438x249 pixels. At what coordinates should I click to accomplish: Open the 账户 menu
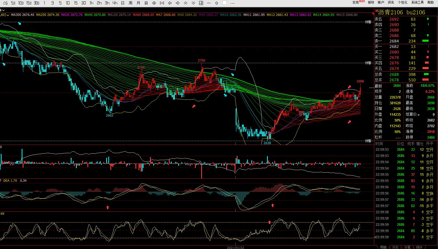pos(381,3)
